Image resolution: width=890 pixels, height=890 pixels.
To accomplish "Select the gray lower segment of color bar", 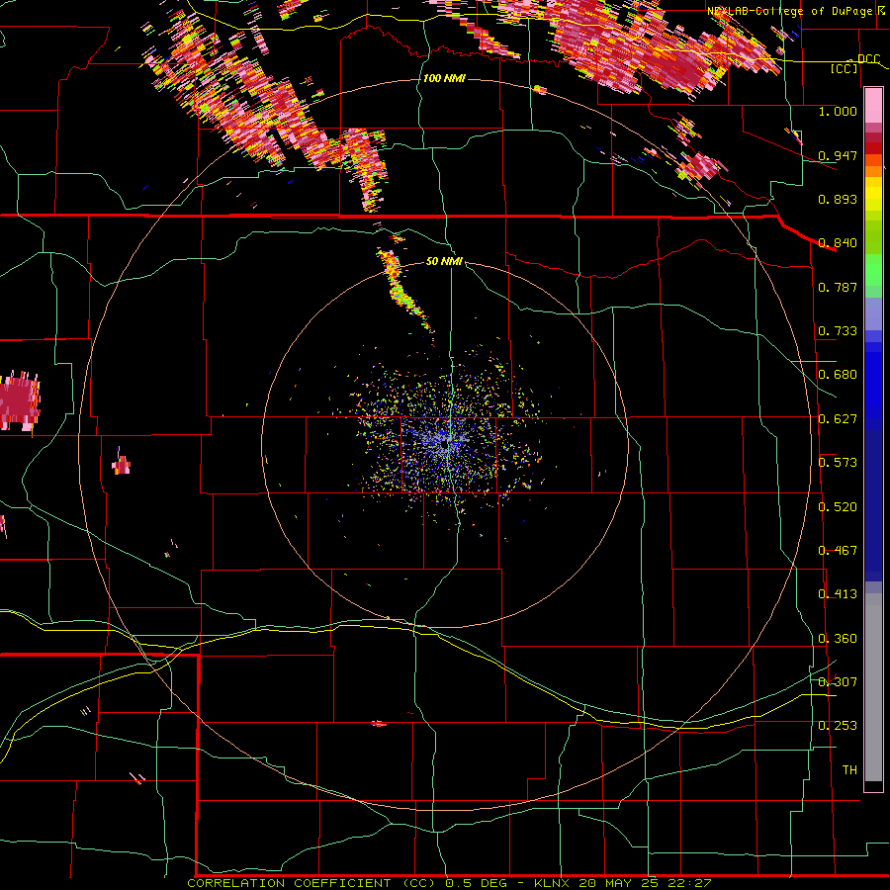I will point(873,687).
